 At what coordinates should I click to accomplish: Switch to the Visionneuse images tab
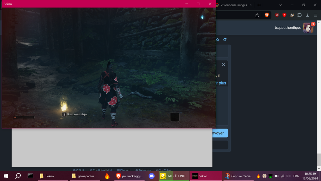tap(235, 5)
